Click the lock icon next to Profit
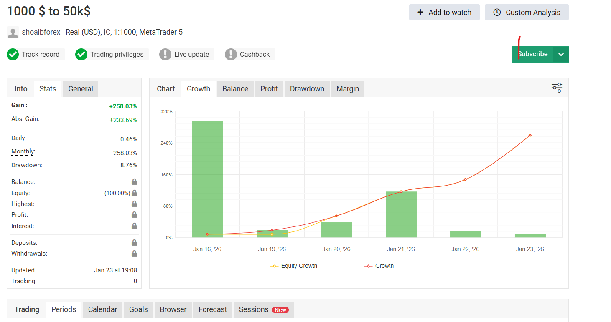Screen dimensions: 611x322 coord(134,215)
